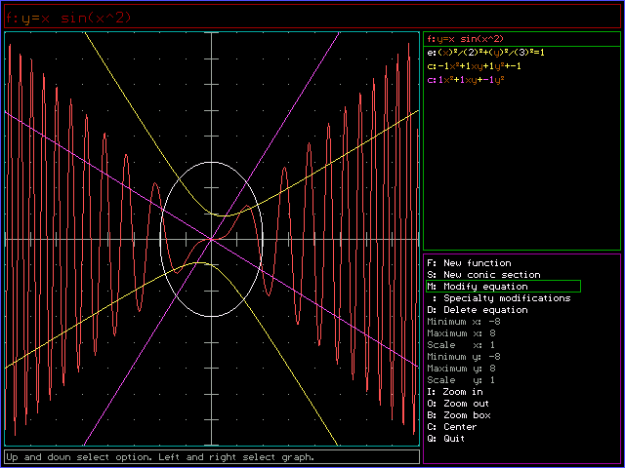Click the status bar help text
625x468 pixels.
[x=212, y=457]
